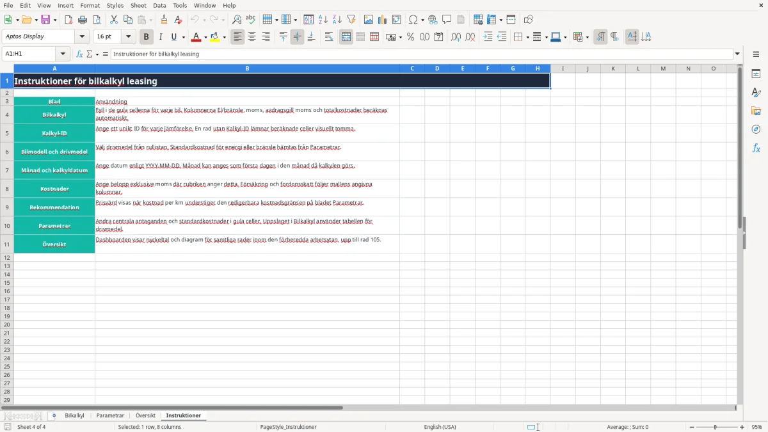This screenshot has height=432, width=768.
Task: Open the sidebar Gallery icon
Action: pos(756,111)
